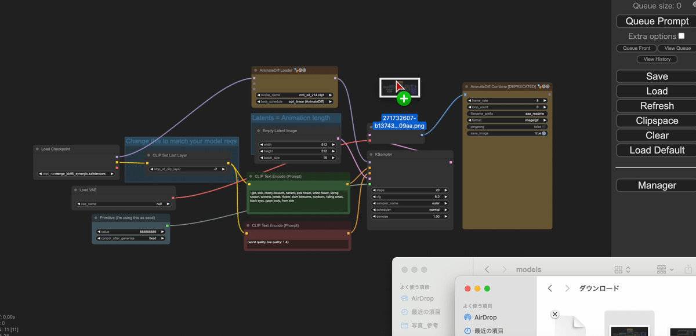Toggle the Extra options checkbox
Screen dimensions: 696x336
(681, 36)
